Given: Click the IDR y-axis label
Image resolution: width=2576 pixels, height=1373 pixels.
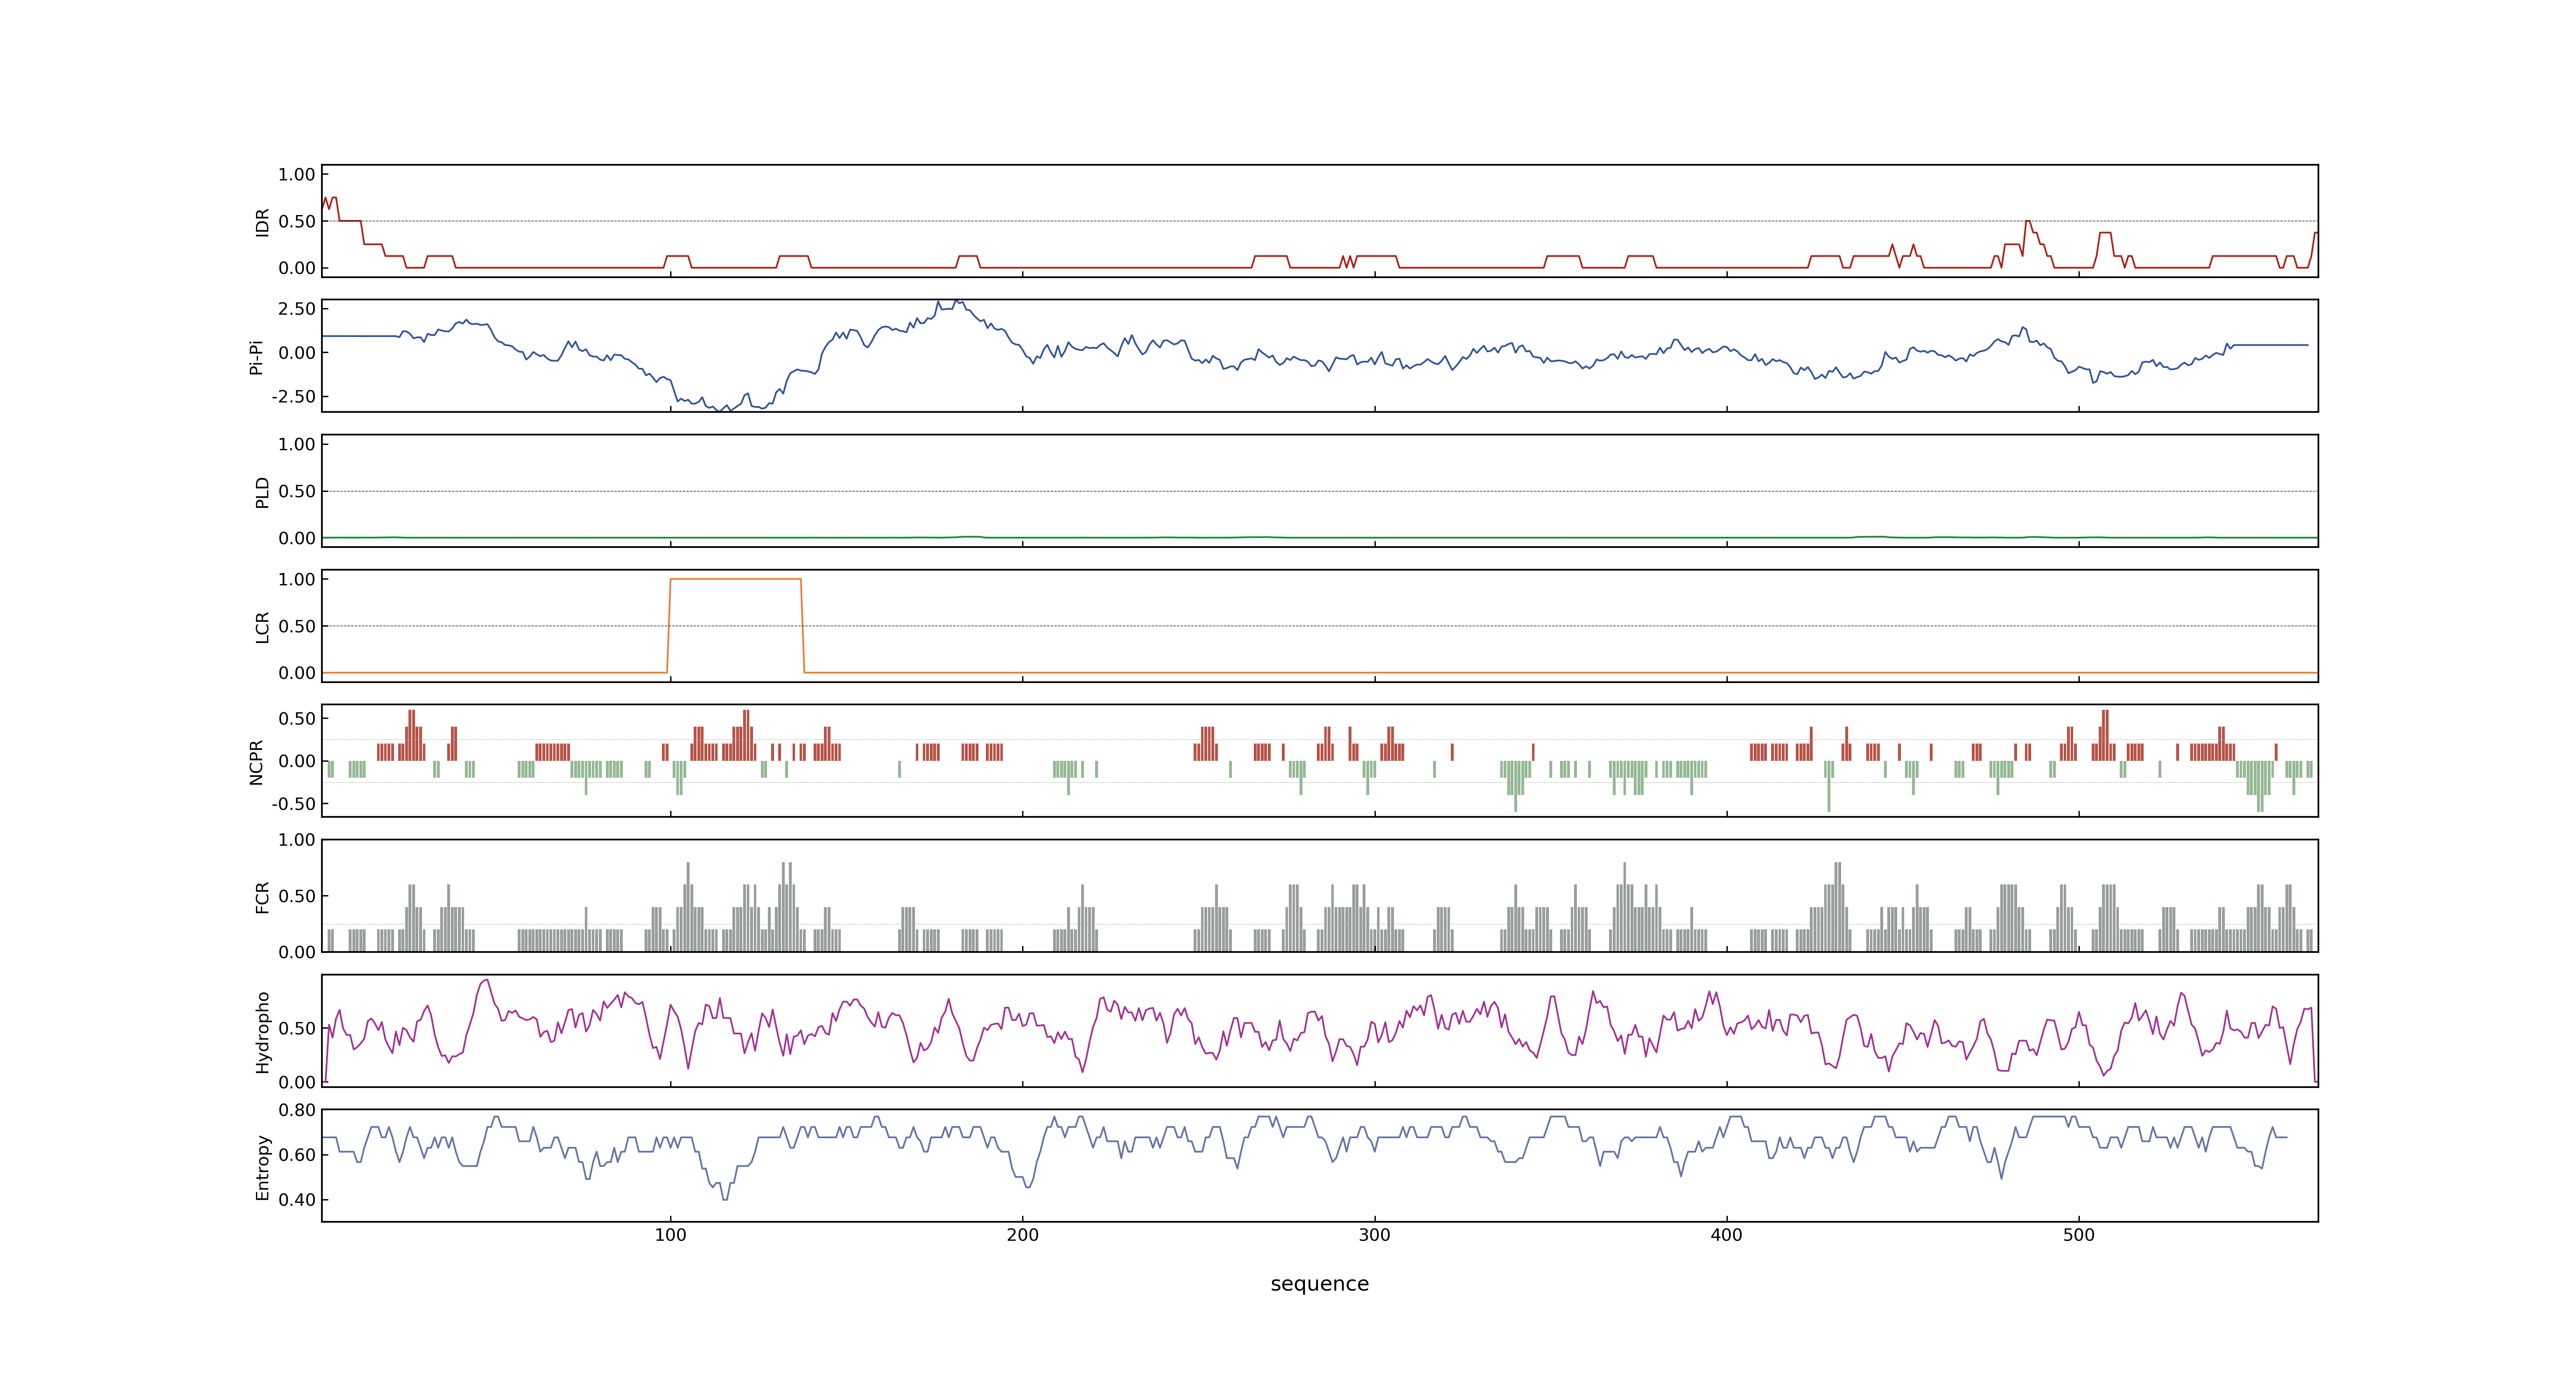Looking at the screenshot, I should pyautogui.click(x=263, y=222).
